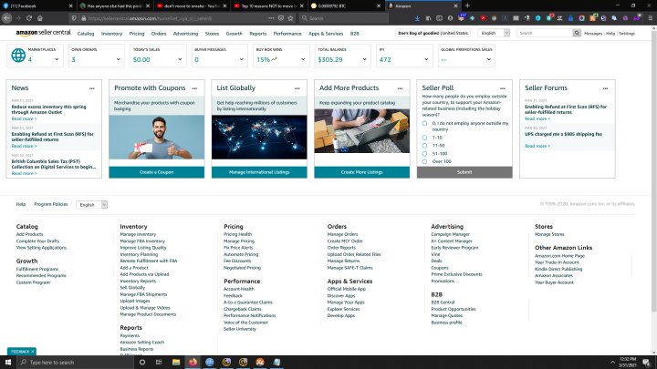Open the footer English language dropdown

coord(92,205)
